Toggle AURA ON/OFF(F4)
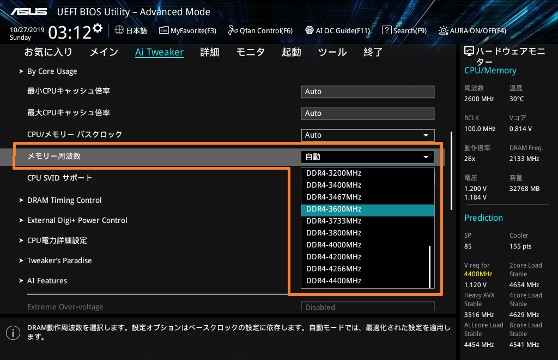This screenshot has height=360, width=558. tap(472, 30)
